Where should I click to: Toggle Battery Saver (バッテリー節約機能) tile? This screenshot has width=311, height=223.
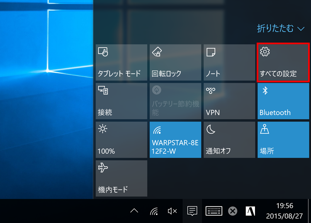pyautogui.click(x=175, y=101)
